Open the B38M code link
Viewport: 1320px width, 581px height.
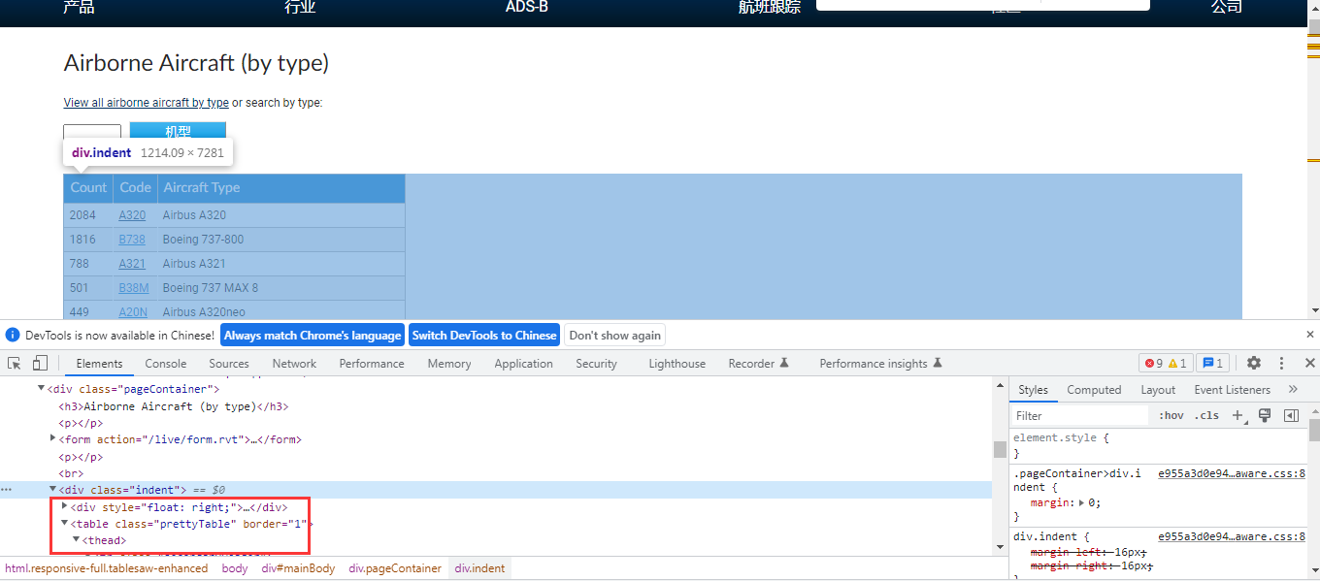(134, 287)
